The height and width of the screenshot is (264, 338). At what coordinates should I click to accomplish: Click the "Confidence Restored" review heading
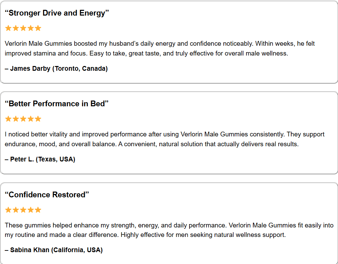47,195
